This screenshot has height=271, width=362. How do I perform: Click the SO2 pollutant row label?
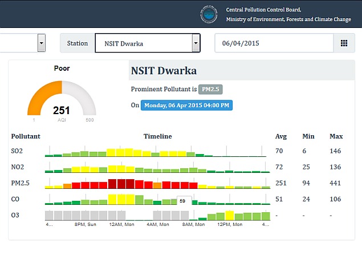pos(17,151)
